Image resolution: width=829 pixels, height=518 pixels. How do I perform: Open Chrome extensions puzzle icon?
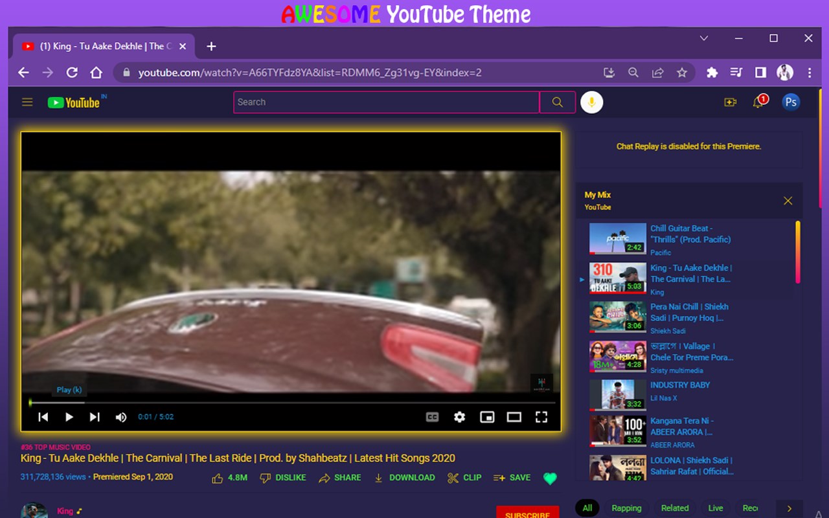(712, 73)
